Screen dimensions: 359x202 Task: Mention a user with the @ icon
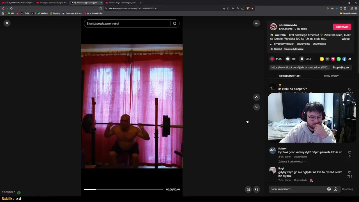click(x=329, y=189)
